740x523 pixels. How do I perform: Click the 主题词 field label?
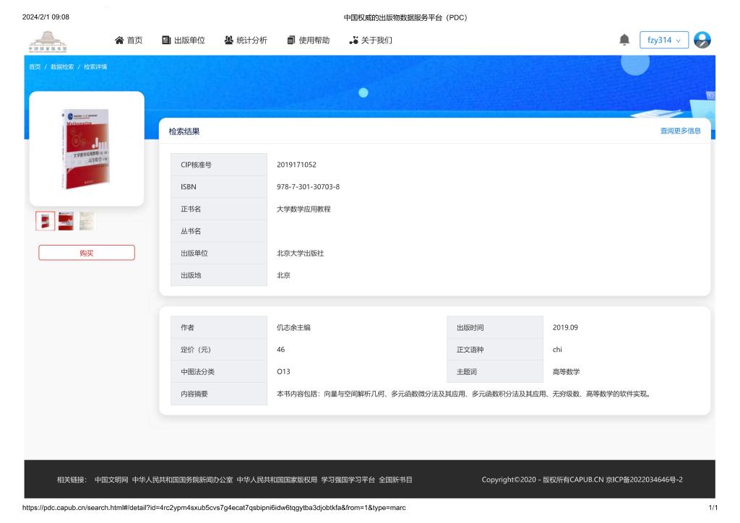coord(467,372)
